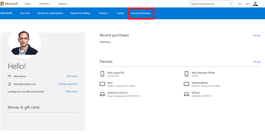265x134 pixels.
Task: See all recent purchases
Action: (x=257, y=35)
